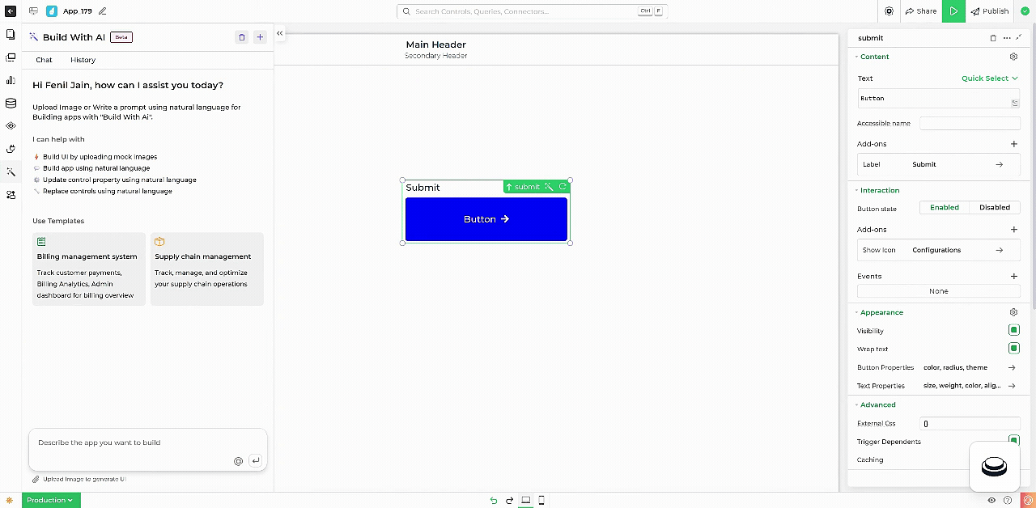1036x508 pixels.
Task: Collapse the left panel with double-chevron icon
Action: 279,33
